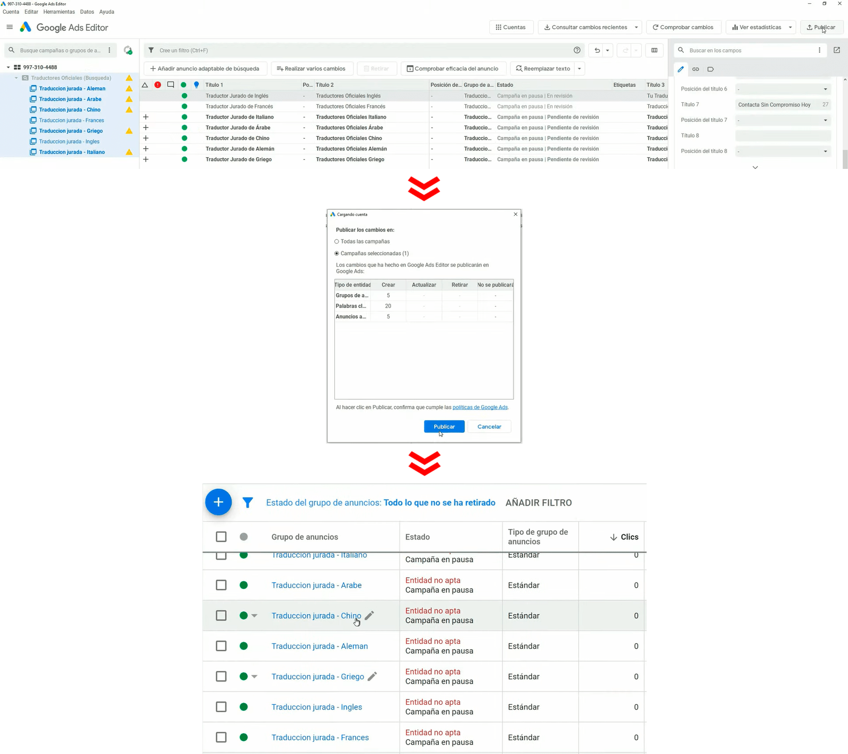Open the Ayuda menu

click(107, 12)
